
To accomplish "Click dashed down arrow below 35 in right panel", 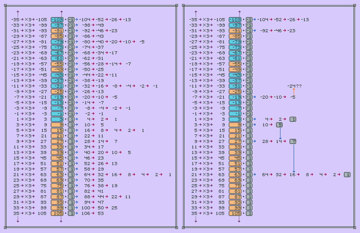I will 196,220.
